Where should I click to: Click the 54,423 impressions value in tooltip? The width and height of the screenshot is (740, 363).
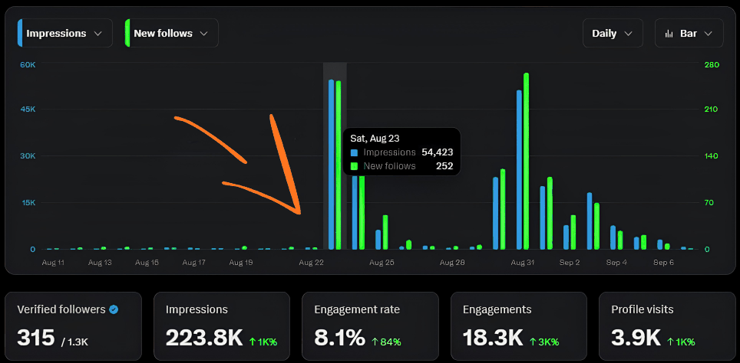(438, 152)
